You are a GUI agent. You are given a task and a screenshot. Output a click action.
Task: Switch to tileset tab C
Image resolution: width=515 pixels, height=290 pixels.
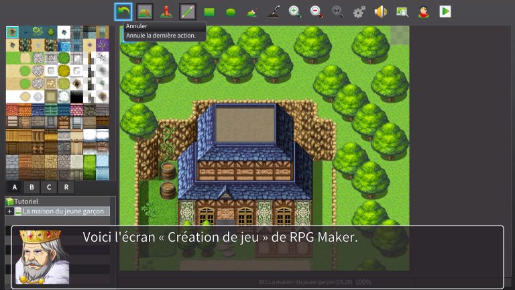[49, 187]
